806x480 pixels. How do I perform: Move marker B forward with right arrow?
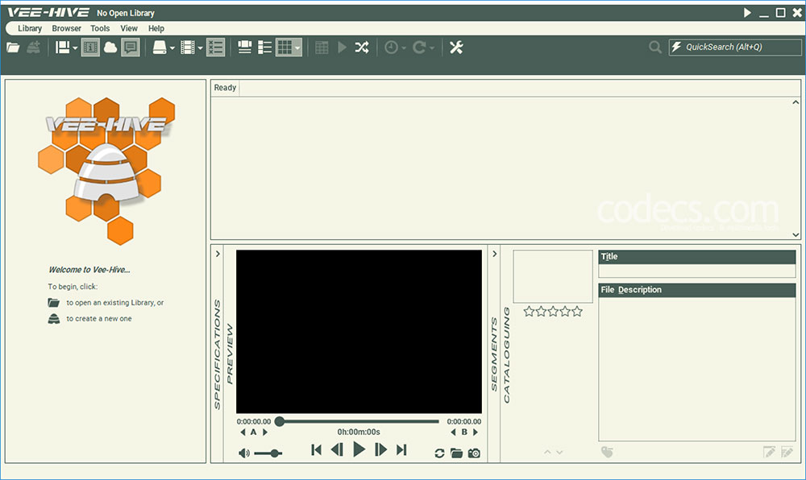(476, 432)
